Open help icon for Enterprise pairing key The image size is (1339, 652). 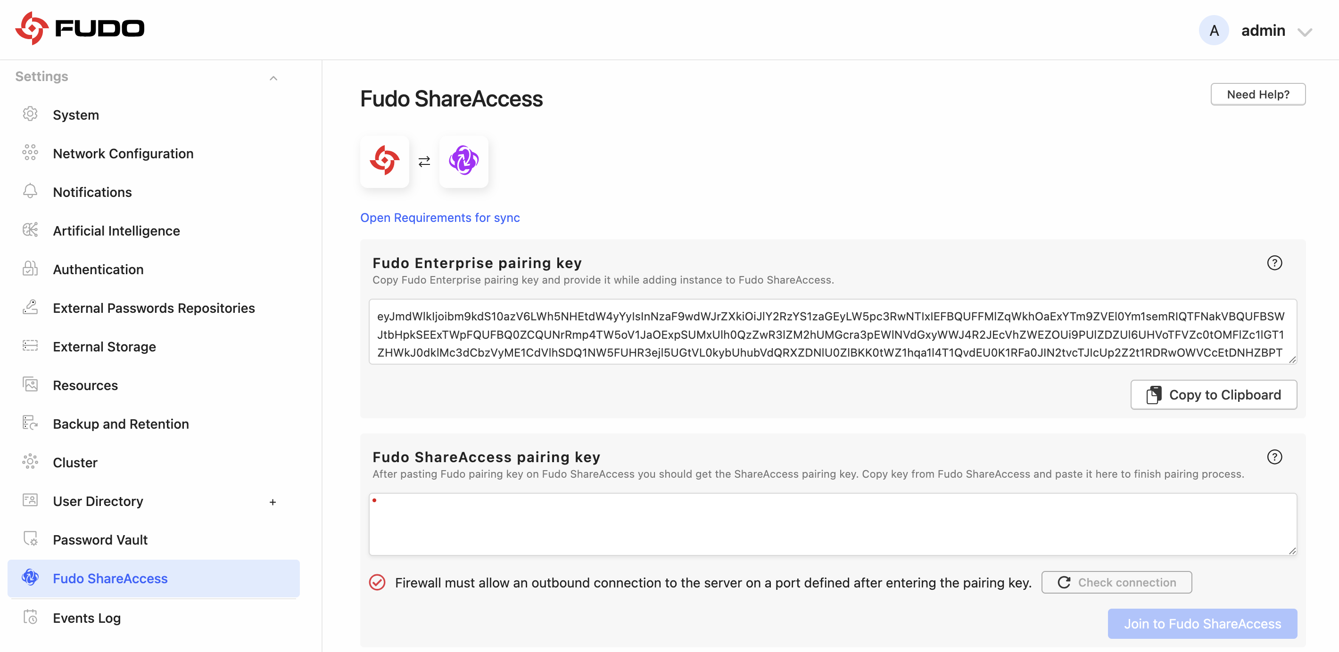tap(1274, 263)
